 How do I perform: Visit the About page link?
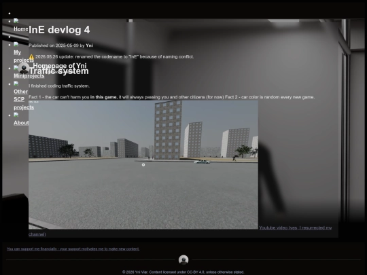[x=21, y=123]
